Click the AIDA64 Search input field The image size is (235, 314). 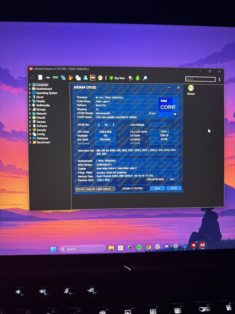[200, 79]
